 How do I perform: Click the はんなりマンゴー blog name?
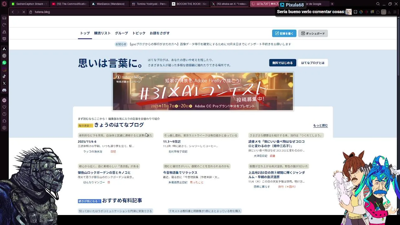click(94, 182)
